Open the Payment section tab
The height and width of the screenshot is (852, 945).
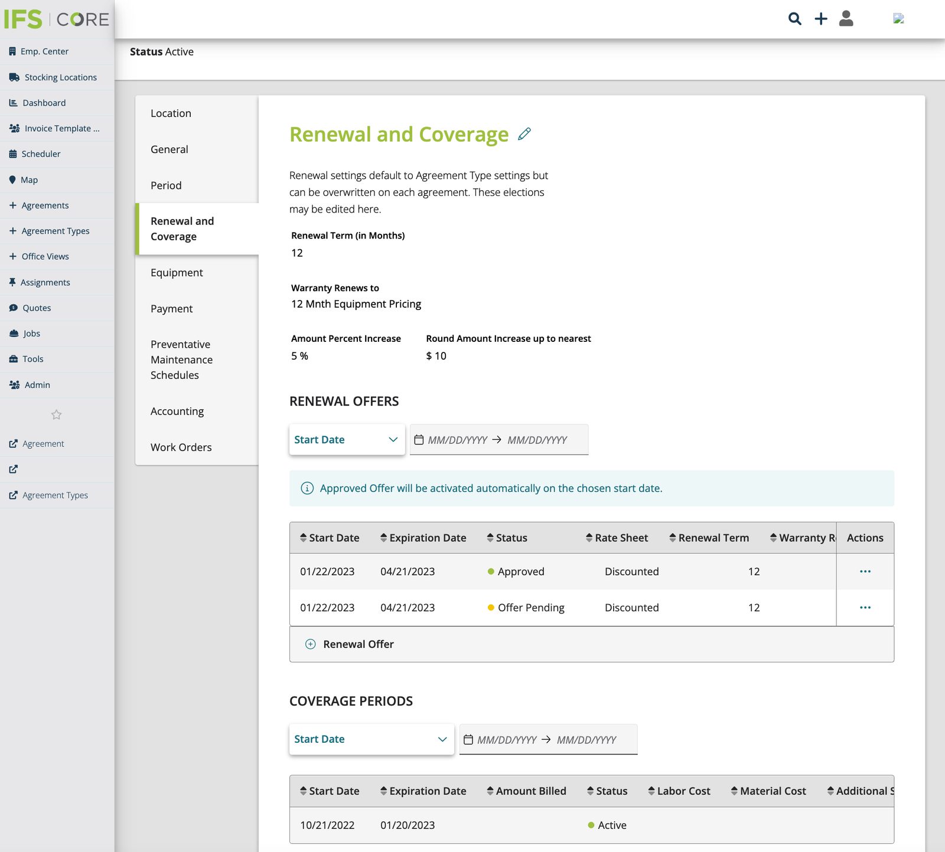pos(197,309)
